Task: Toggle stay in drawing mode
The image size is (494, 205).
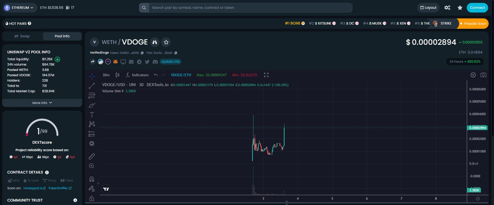Action: (x=92, y=189)
